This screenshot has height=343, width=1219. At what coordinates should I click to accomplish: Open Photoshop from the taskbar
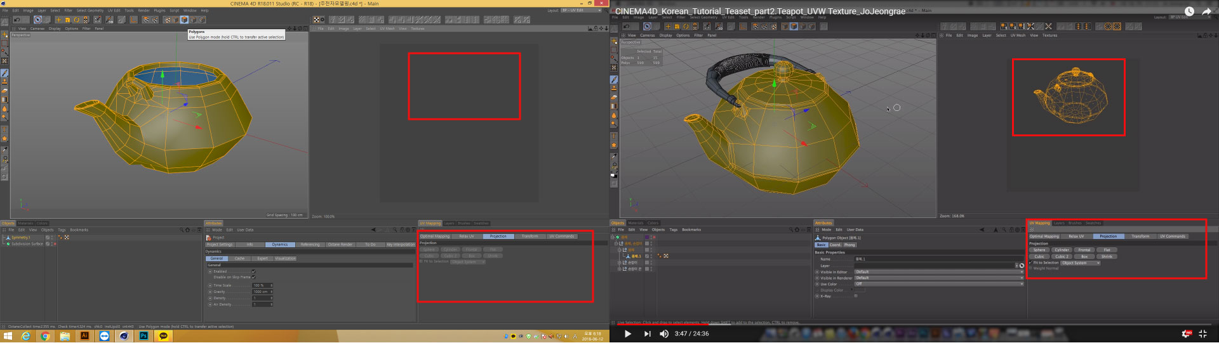143,336
